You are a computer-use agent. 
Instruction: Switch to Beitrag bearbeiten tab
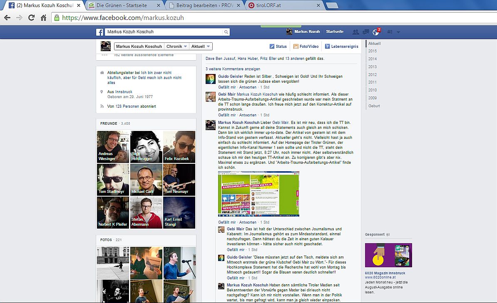tap(205, 5)
